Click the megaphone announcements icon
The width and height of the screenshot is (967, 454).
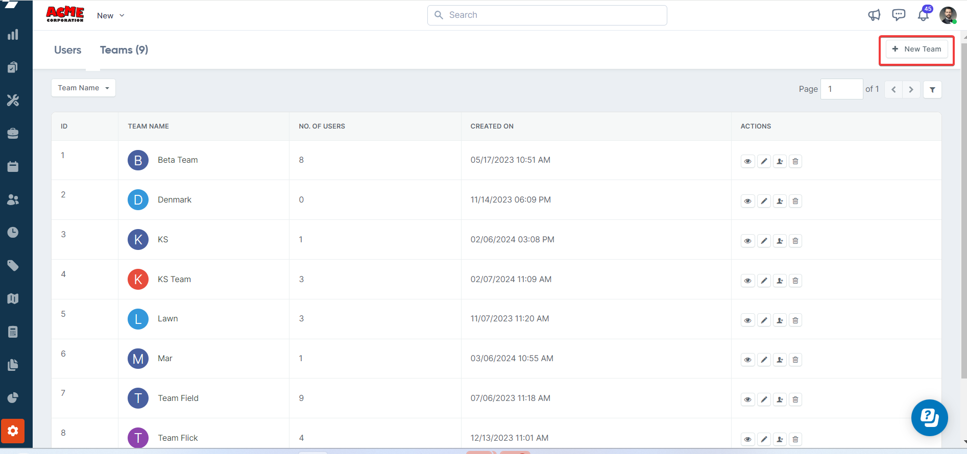click(x=874, y=15)
